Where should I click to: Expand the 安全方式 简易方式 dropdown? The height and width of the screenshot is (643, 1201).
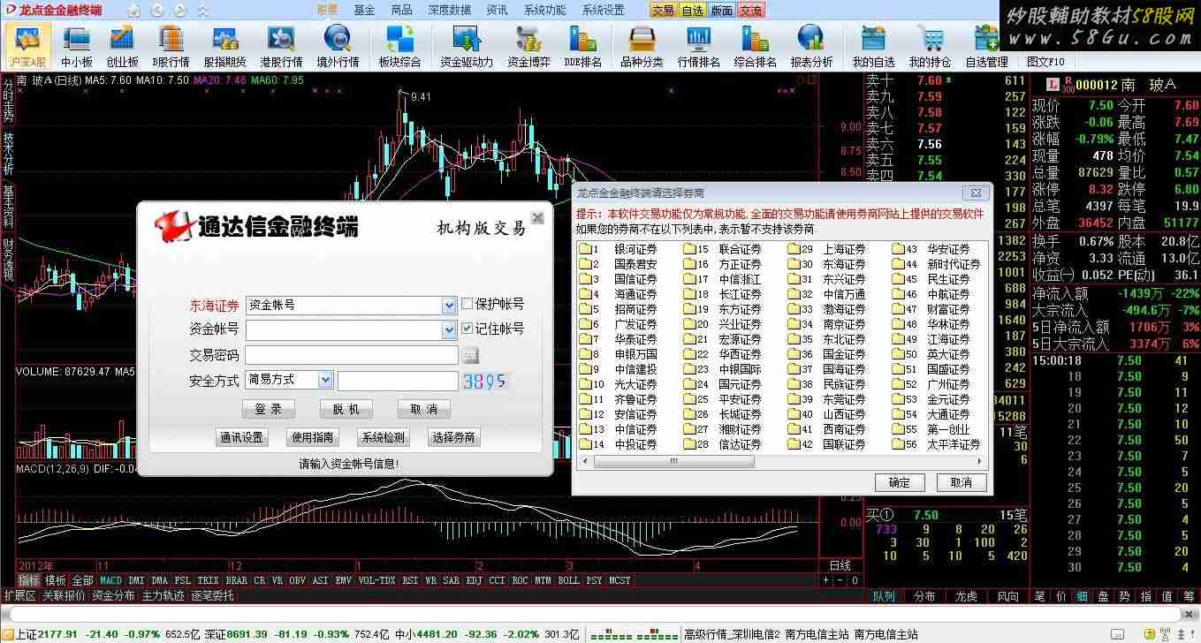point(324,381)
